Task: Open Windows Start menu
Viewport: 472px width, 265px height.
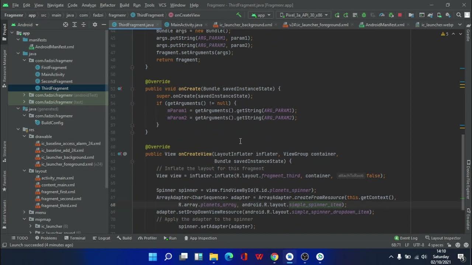Action: coord(153,257)
